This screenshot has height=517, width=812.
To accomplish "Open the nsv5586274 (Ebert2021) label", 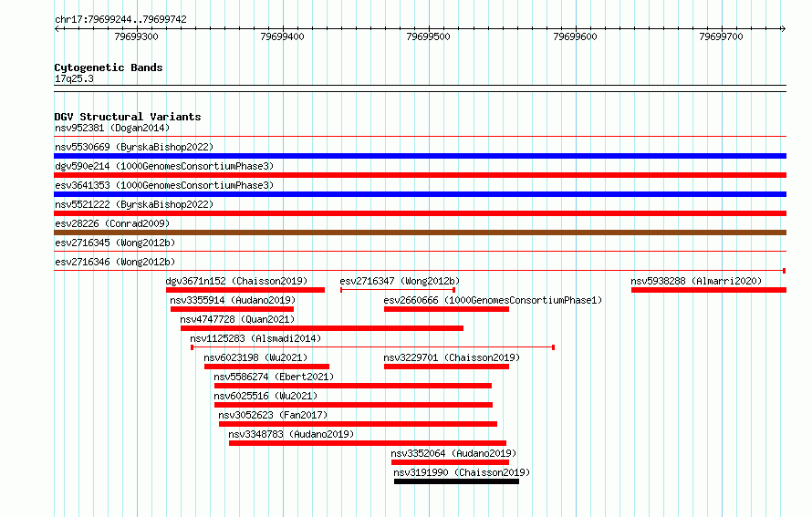I will 274,377.
